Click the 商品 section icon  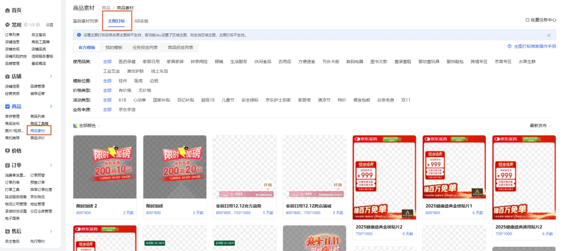(x=7, y=107)
